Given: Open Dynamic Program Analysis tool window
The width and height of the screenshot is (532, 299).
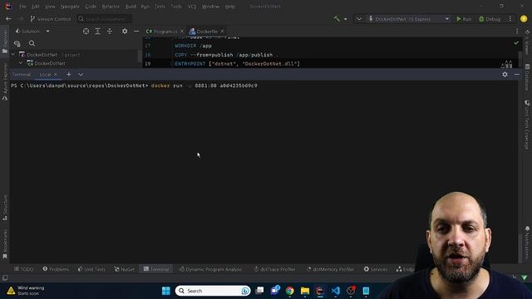Looking at the screenshot, I should 210,269.
